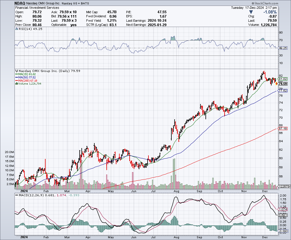Click the Aug label on price chart axis
Screen dimensions: 291x240
pyautogui.click(x=176, y=191)
